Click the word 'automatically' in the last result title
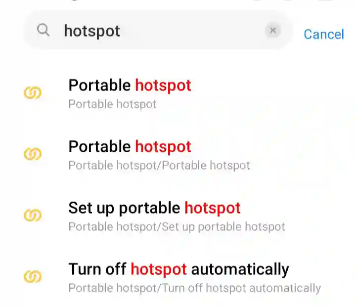This screenshot has height=307, width=356. [x=240, y=269]
